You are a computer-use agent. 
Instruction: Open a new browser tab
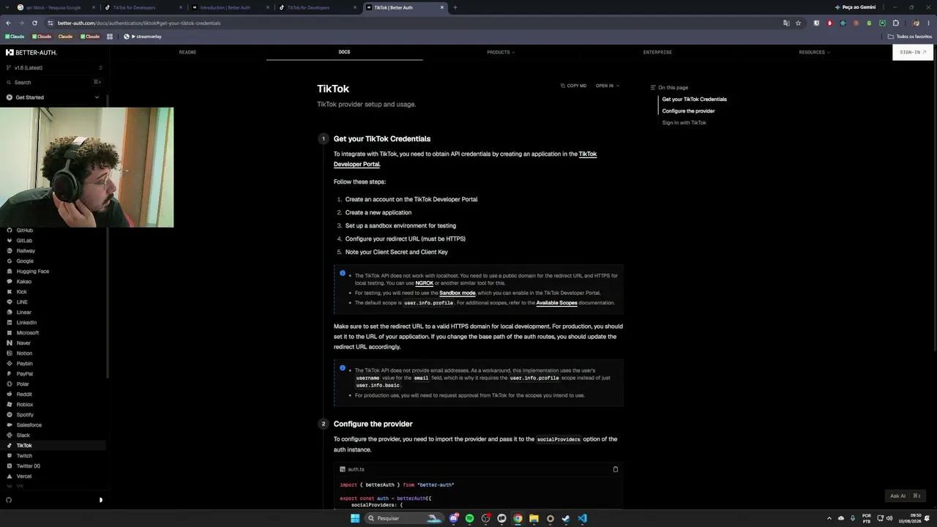(455, 7)
